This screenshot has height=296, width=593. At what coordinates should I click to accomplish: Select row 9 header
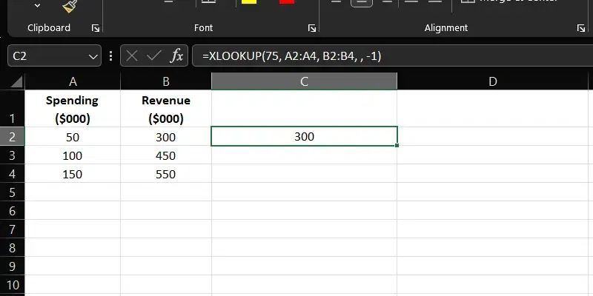[x=12, y=266]
